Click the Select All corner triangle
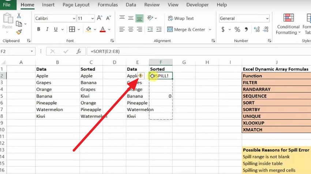The height and width of the screenshot is (174, 311). [4, 63]
